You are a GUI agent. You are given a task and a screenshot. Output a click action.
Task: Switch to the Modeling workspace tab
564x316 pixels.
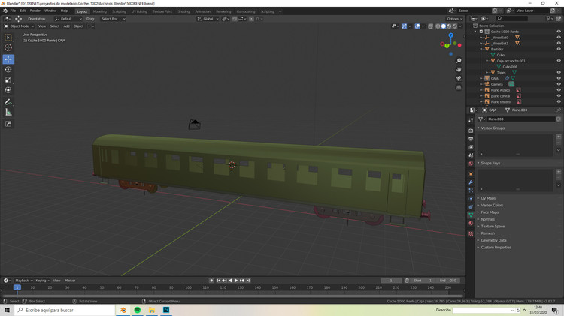click(x=99, y=11)
